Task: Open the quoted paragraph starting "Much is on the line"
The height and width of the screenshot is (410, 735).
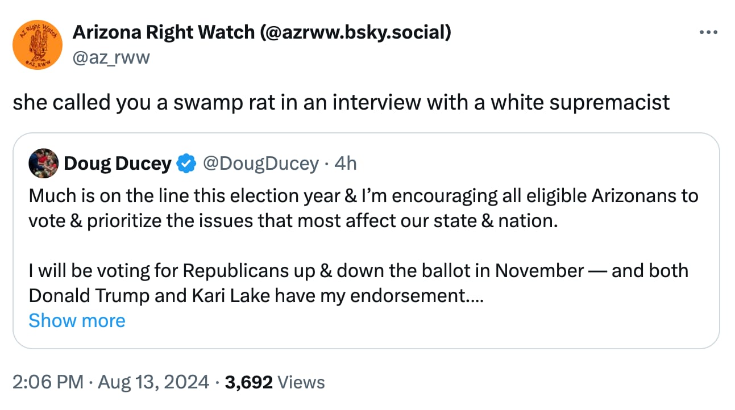Action: 364,196
